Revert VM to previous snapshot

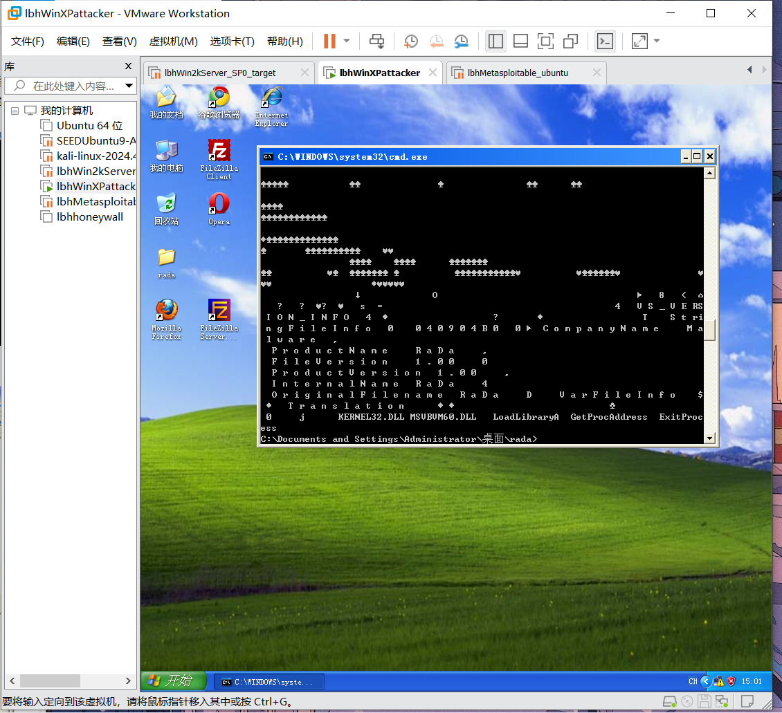click(437, 41)
